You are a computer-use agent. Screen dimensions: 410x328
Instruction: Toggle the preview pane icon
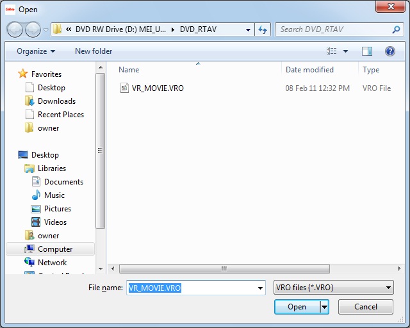coord(367,51)
